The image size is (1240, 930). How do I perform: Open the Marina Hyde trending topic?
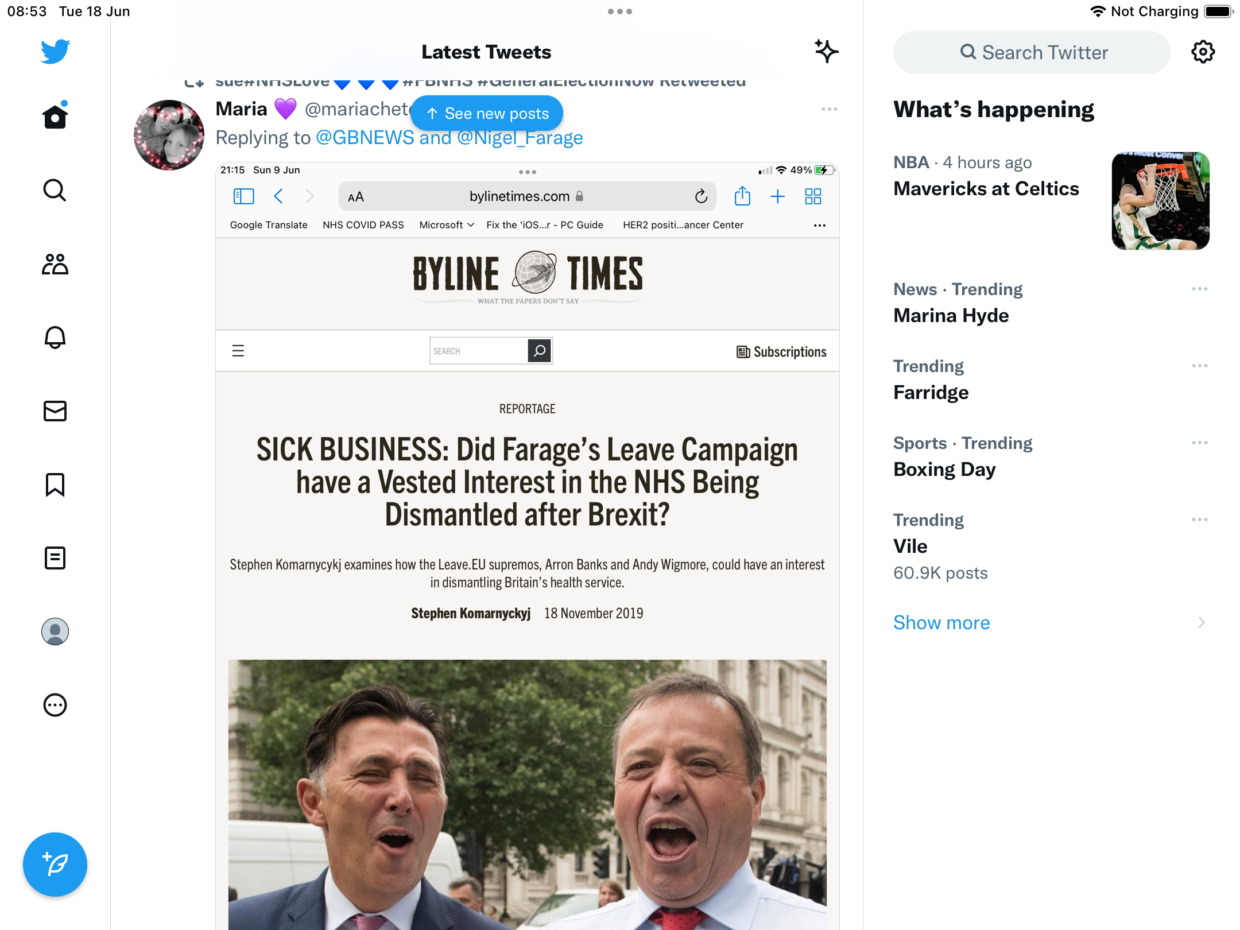(951, 316)
